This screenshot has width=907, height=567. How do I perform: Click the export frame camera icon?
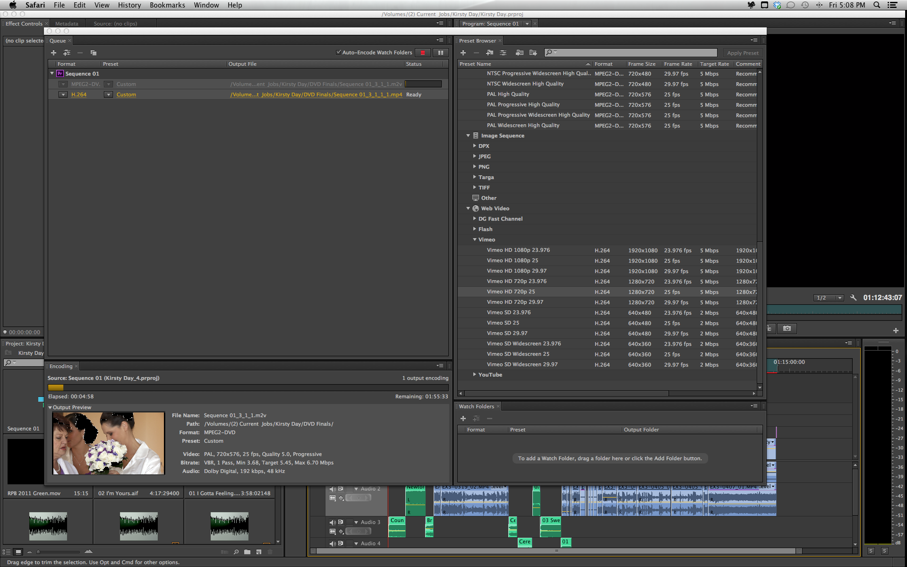(787, 328)
